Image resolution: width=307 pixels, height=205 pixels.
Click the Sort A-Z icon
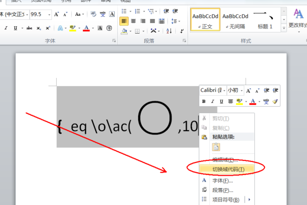click(x=169, y=31)
